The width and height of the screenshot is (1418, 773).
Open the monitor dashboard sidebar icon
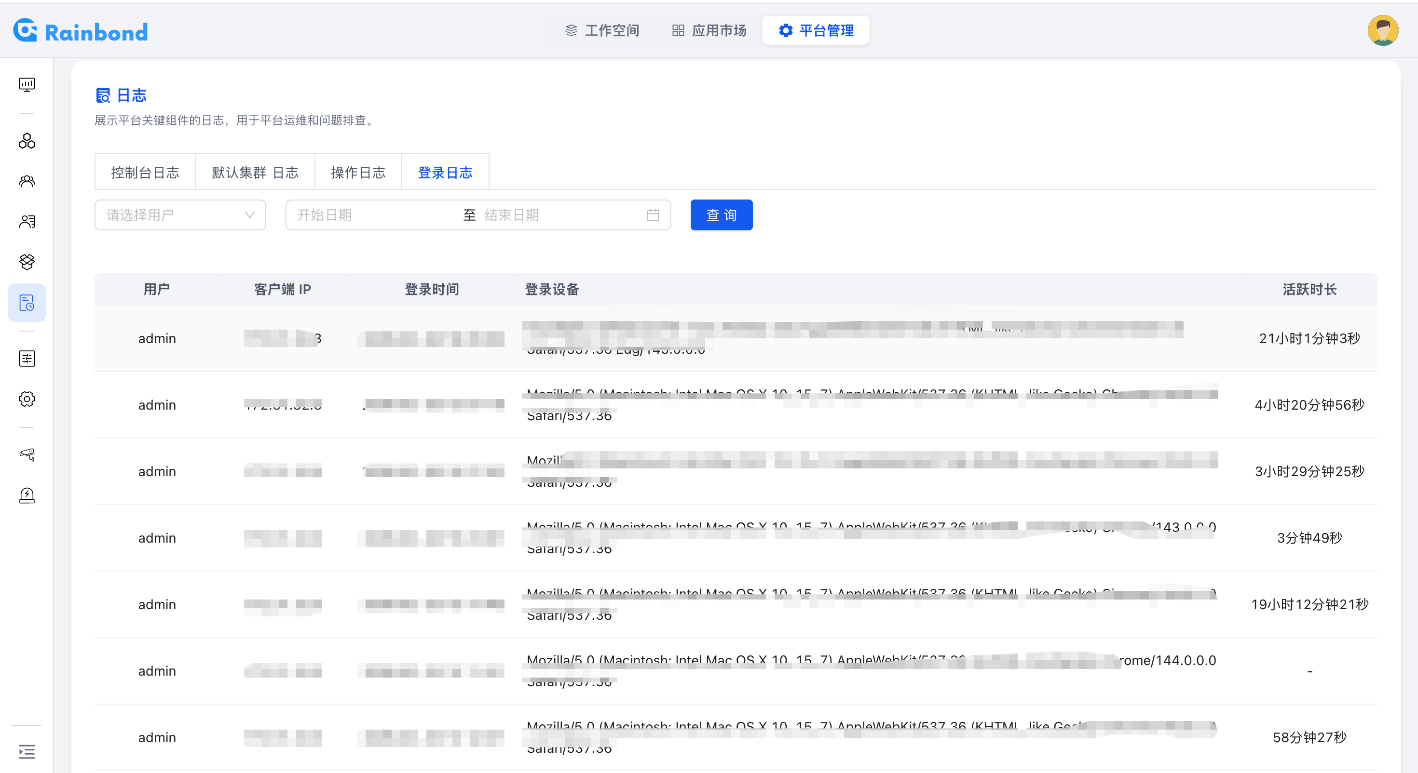27,84
